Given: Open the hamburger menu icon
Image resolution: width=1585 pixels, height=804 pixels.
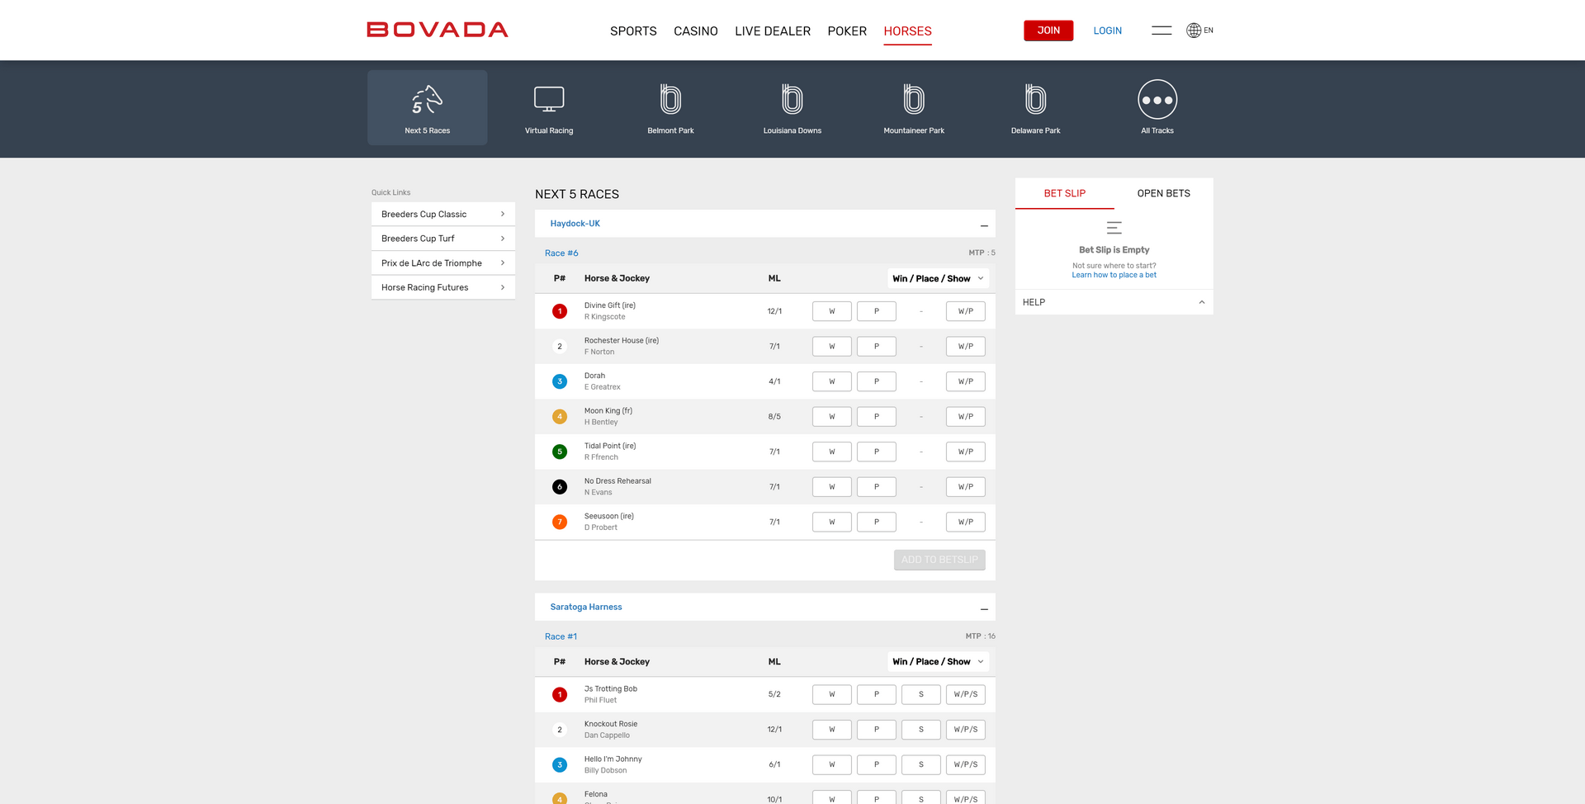Looking at the screenshot, I should (x=1162, y=31).
